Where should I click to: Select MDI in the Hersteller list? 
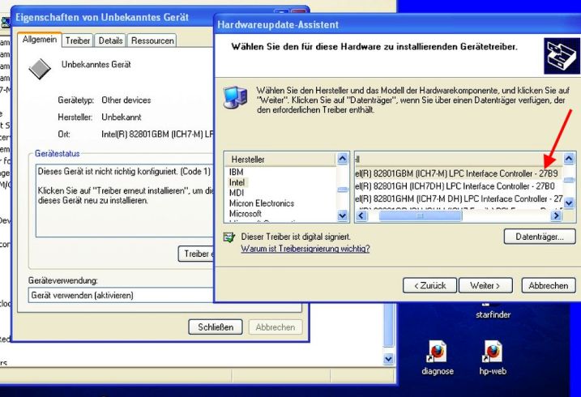[x=237, y=193]
